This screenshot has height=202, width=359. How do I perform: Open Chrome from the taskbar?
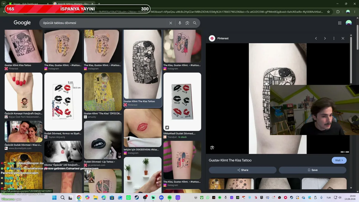pyautogui.click(x=79, y=198)
